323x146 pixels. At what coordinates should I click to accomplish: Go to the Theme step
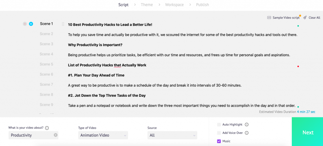click(147, 4)
